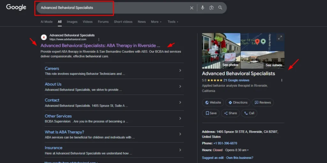Select the All results tab
This screenshot has height=163, width=327.
(60, 22)
